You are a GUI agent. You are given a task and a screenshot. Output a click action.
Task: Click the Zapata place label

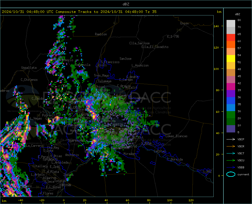tap(69, 175)
